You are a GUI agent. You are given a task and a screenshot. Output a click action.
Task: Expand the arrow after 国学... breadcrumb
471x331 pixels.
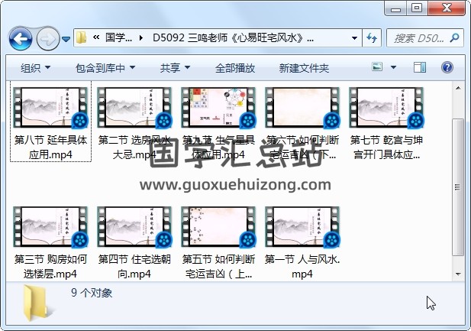[x=141, y=38]
